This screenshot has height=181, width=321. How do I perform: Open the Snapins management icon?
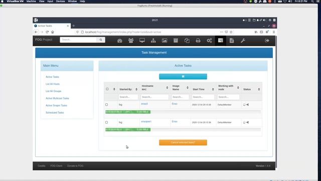(187, 40)
